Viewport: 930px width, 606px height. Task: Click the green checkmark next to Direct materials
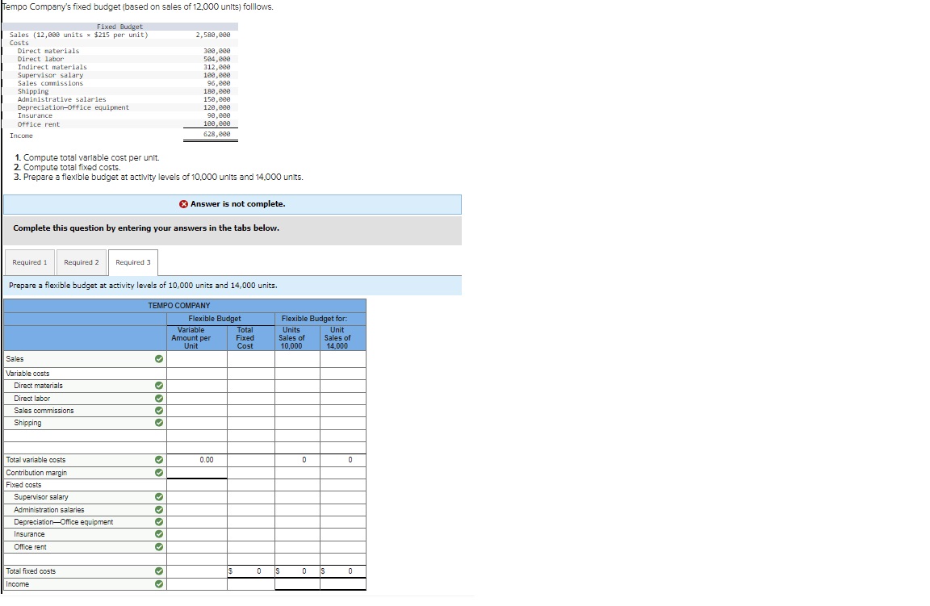click(160, 386)
